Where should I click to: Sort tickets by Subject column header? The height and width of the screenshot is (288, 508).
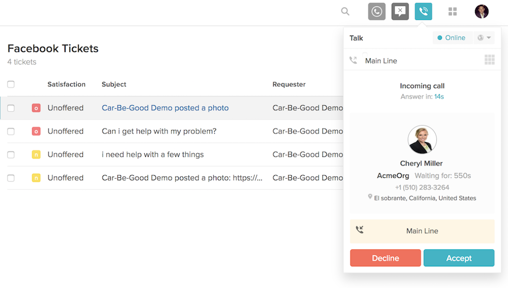click(114, 84)
